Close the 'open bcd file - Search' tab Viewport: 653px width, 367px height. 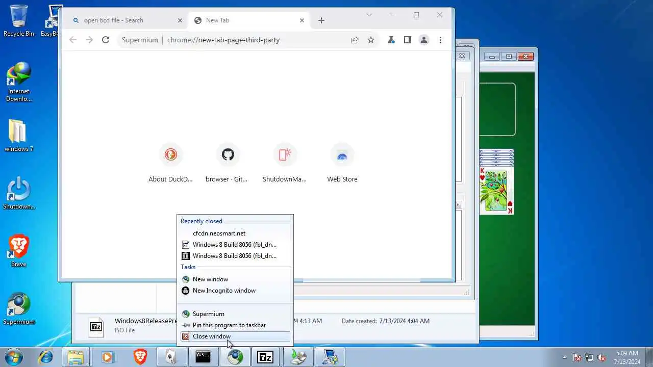(180, 20)
